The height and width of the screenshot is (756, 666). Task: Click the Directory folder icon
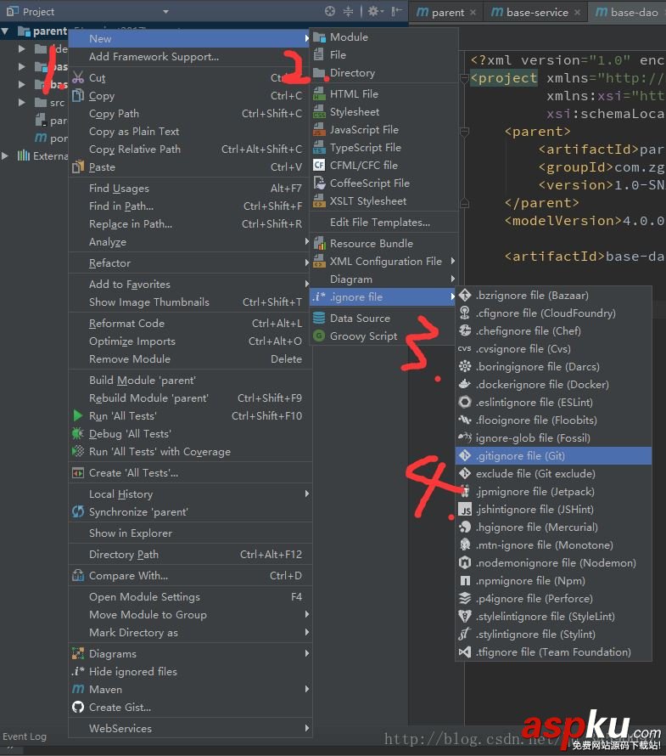click(x=319, y=73)
